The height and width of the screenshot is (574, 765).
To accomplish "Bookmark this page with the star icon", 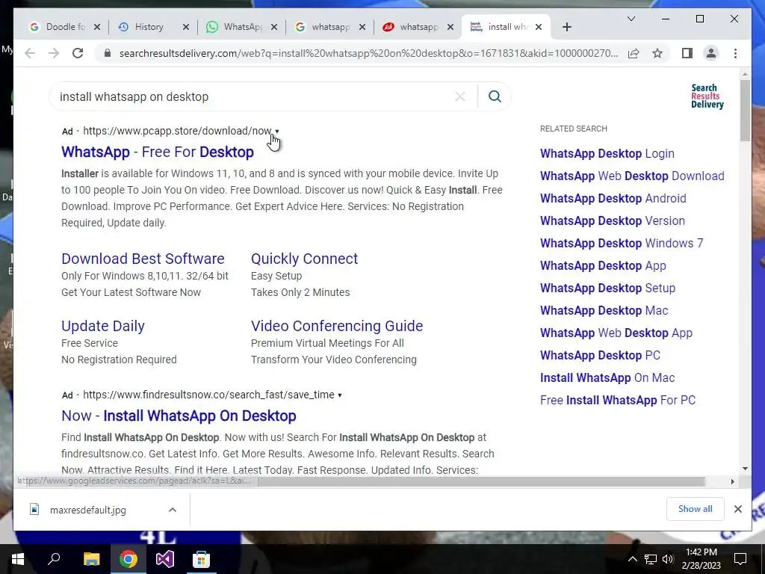I will point(657,53).
